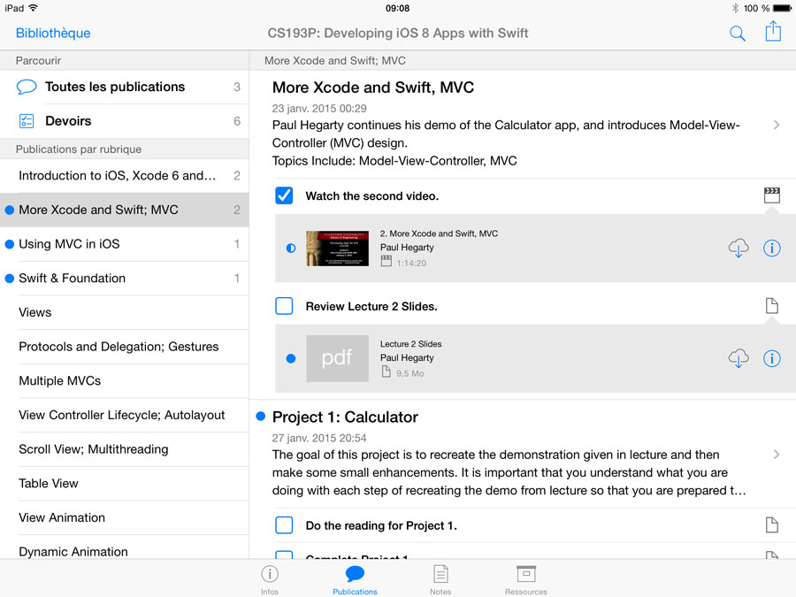Open the Using MVC in iOS topic

tap(125, 244)
